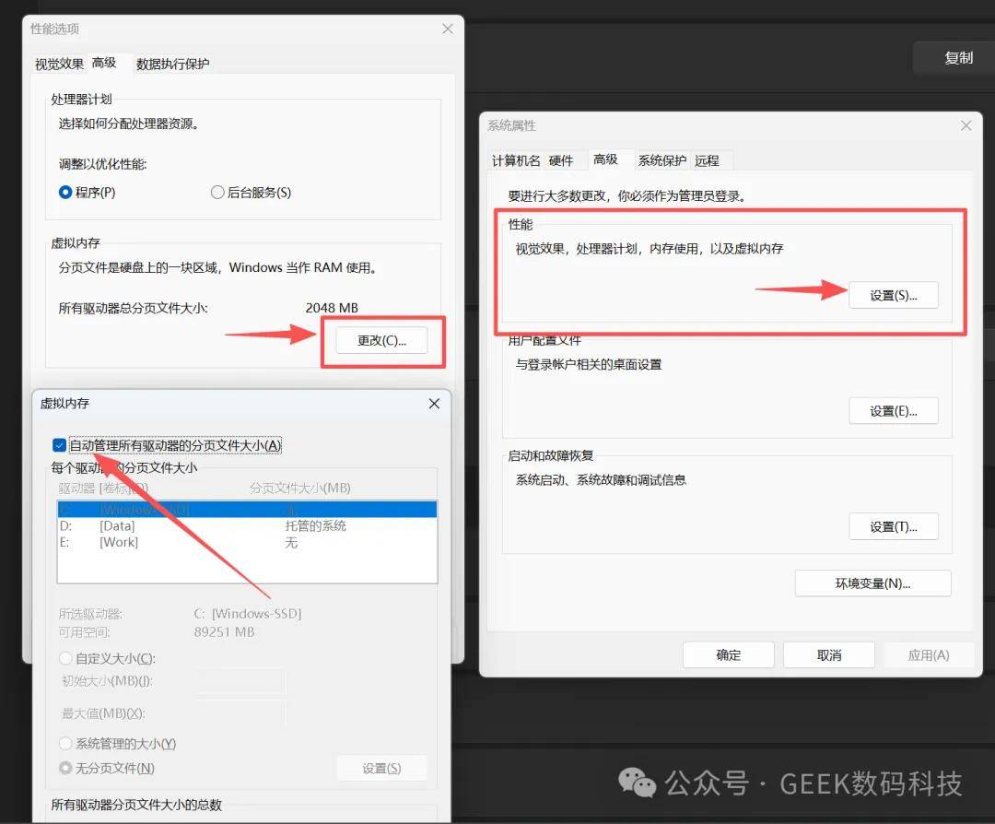
Task: Open performance 设置(S)... button
Action: 893,295
